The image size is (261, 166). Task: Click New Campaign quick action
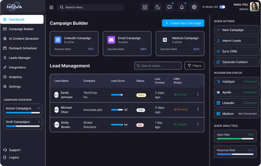(237, 30)
